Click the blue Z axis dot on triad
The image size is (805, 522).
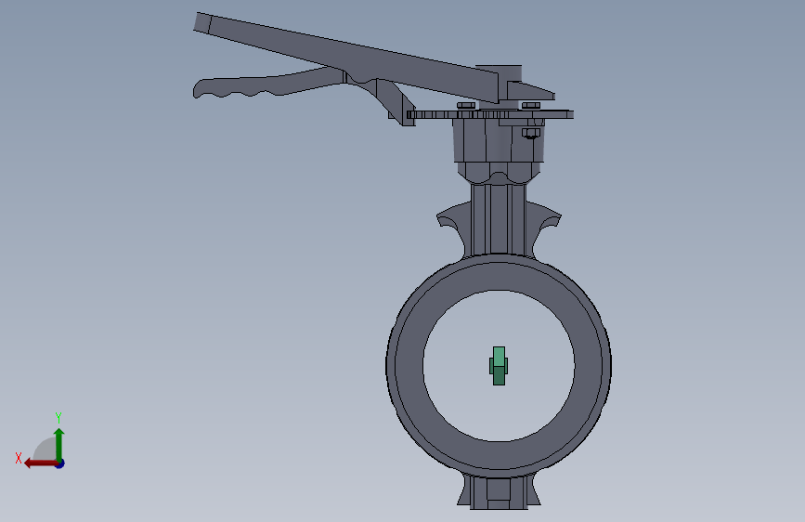tap(60, 463)
